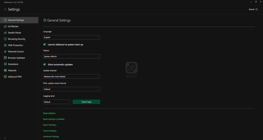Click the Extensions grid icon
The height and width of the screenshot is (140, 263).
(x=5, y=64)
